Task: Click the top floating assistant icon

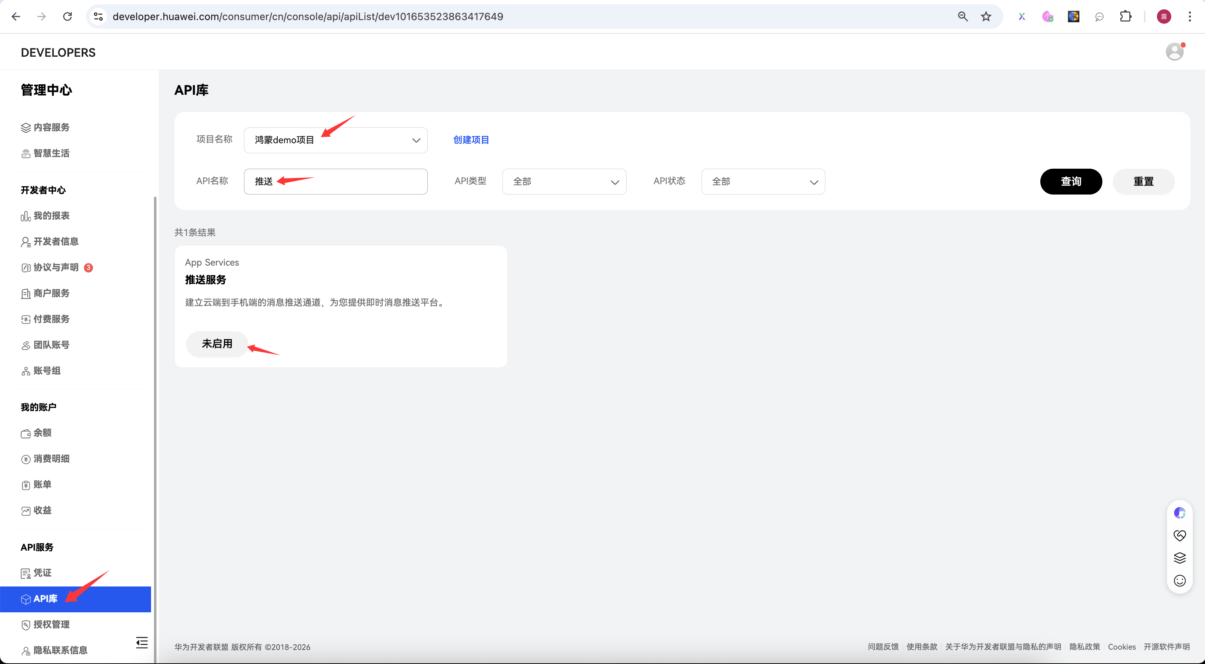Action: (x=1179, y=513)
